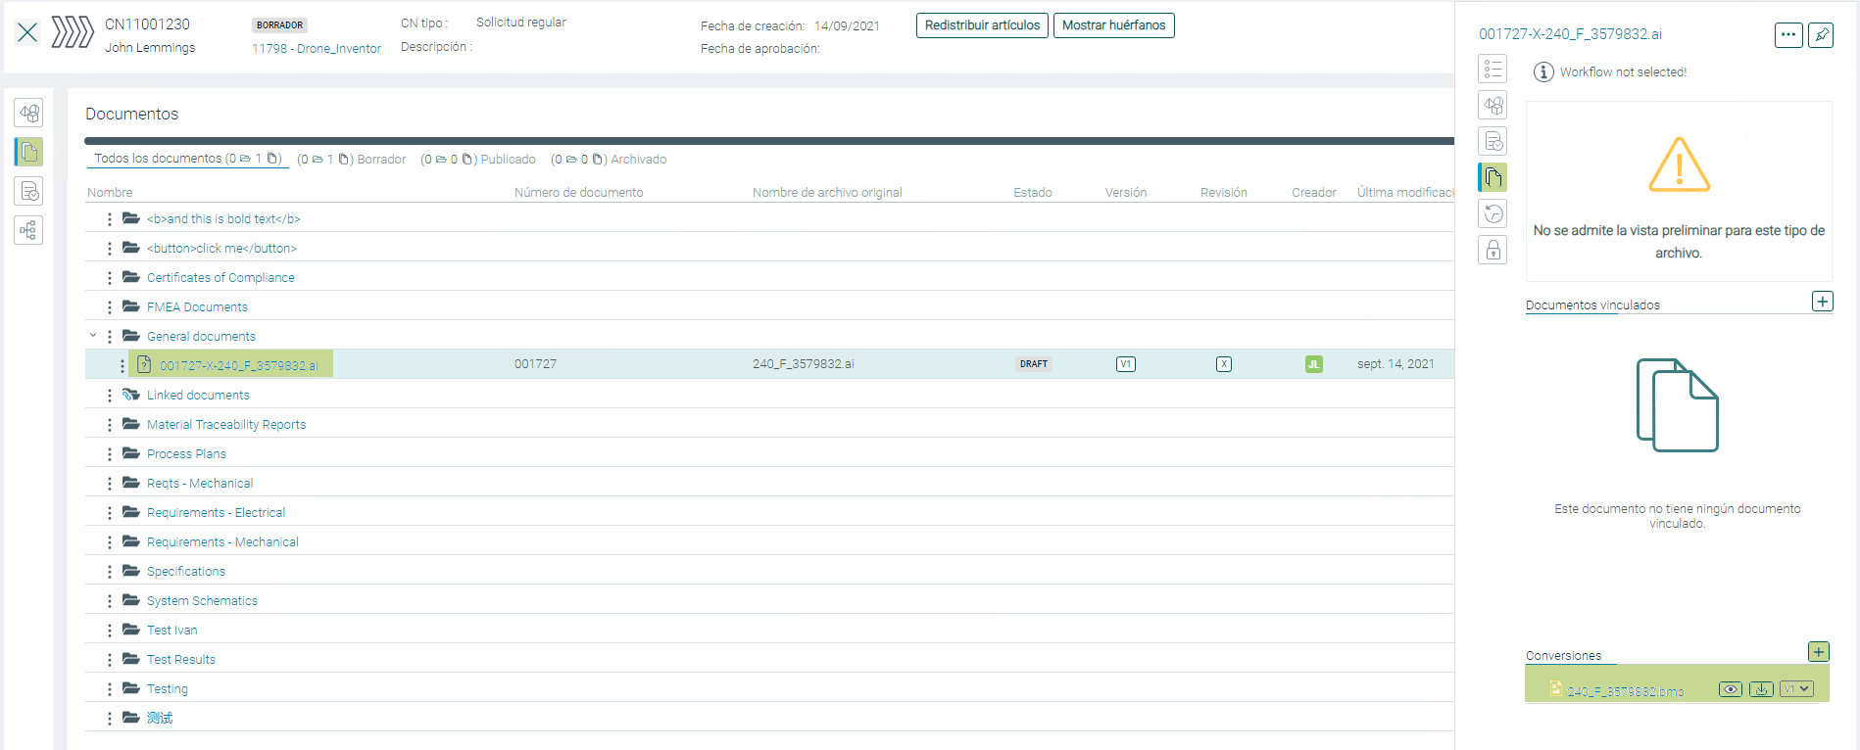The height and width of the screenshot is (750, 1860).
Task: Open the Test Ivan folder
Action: [171, 631]
